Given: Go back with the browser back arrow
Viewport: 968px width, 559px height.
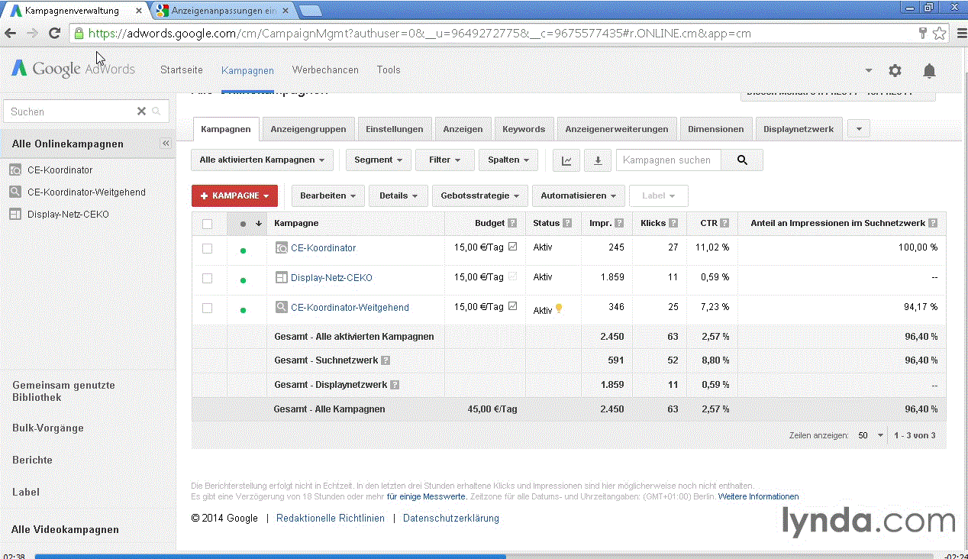Looking at the screenshot, I should coord(10,33).
